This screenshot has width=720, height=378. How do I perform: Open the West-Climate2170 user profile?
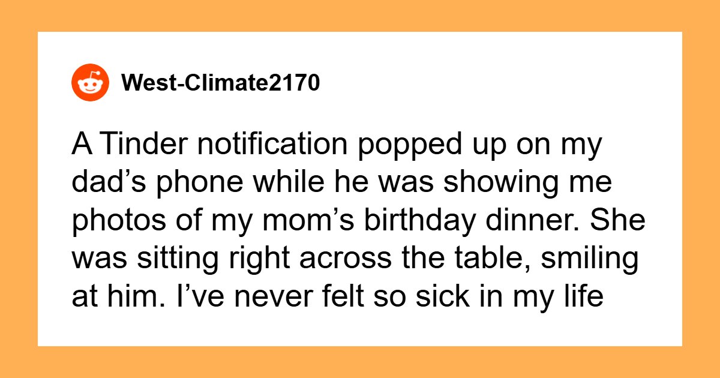[221, 83]
